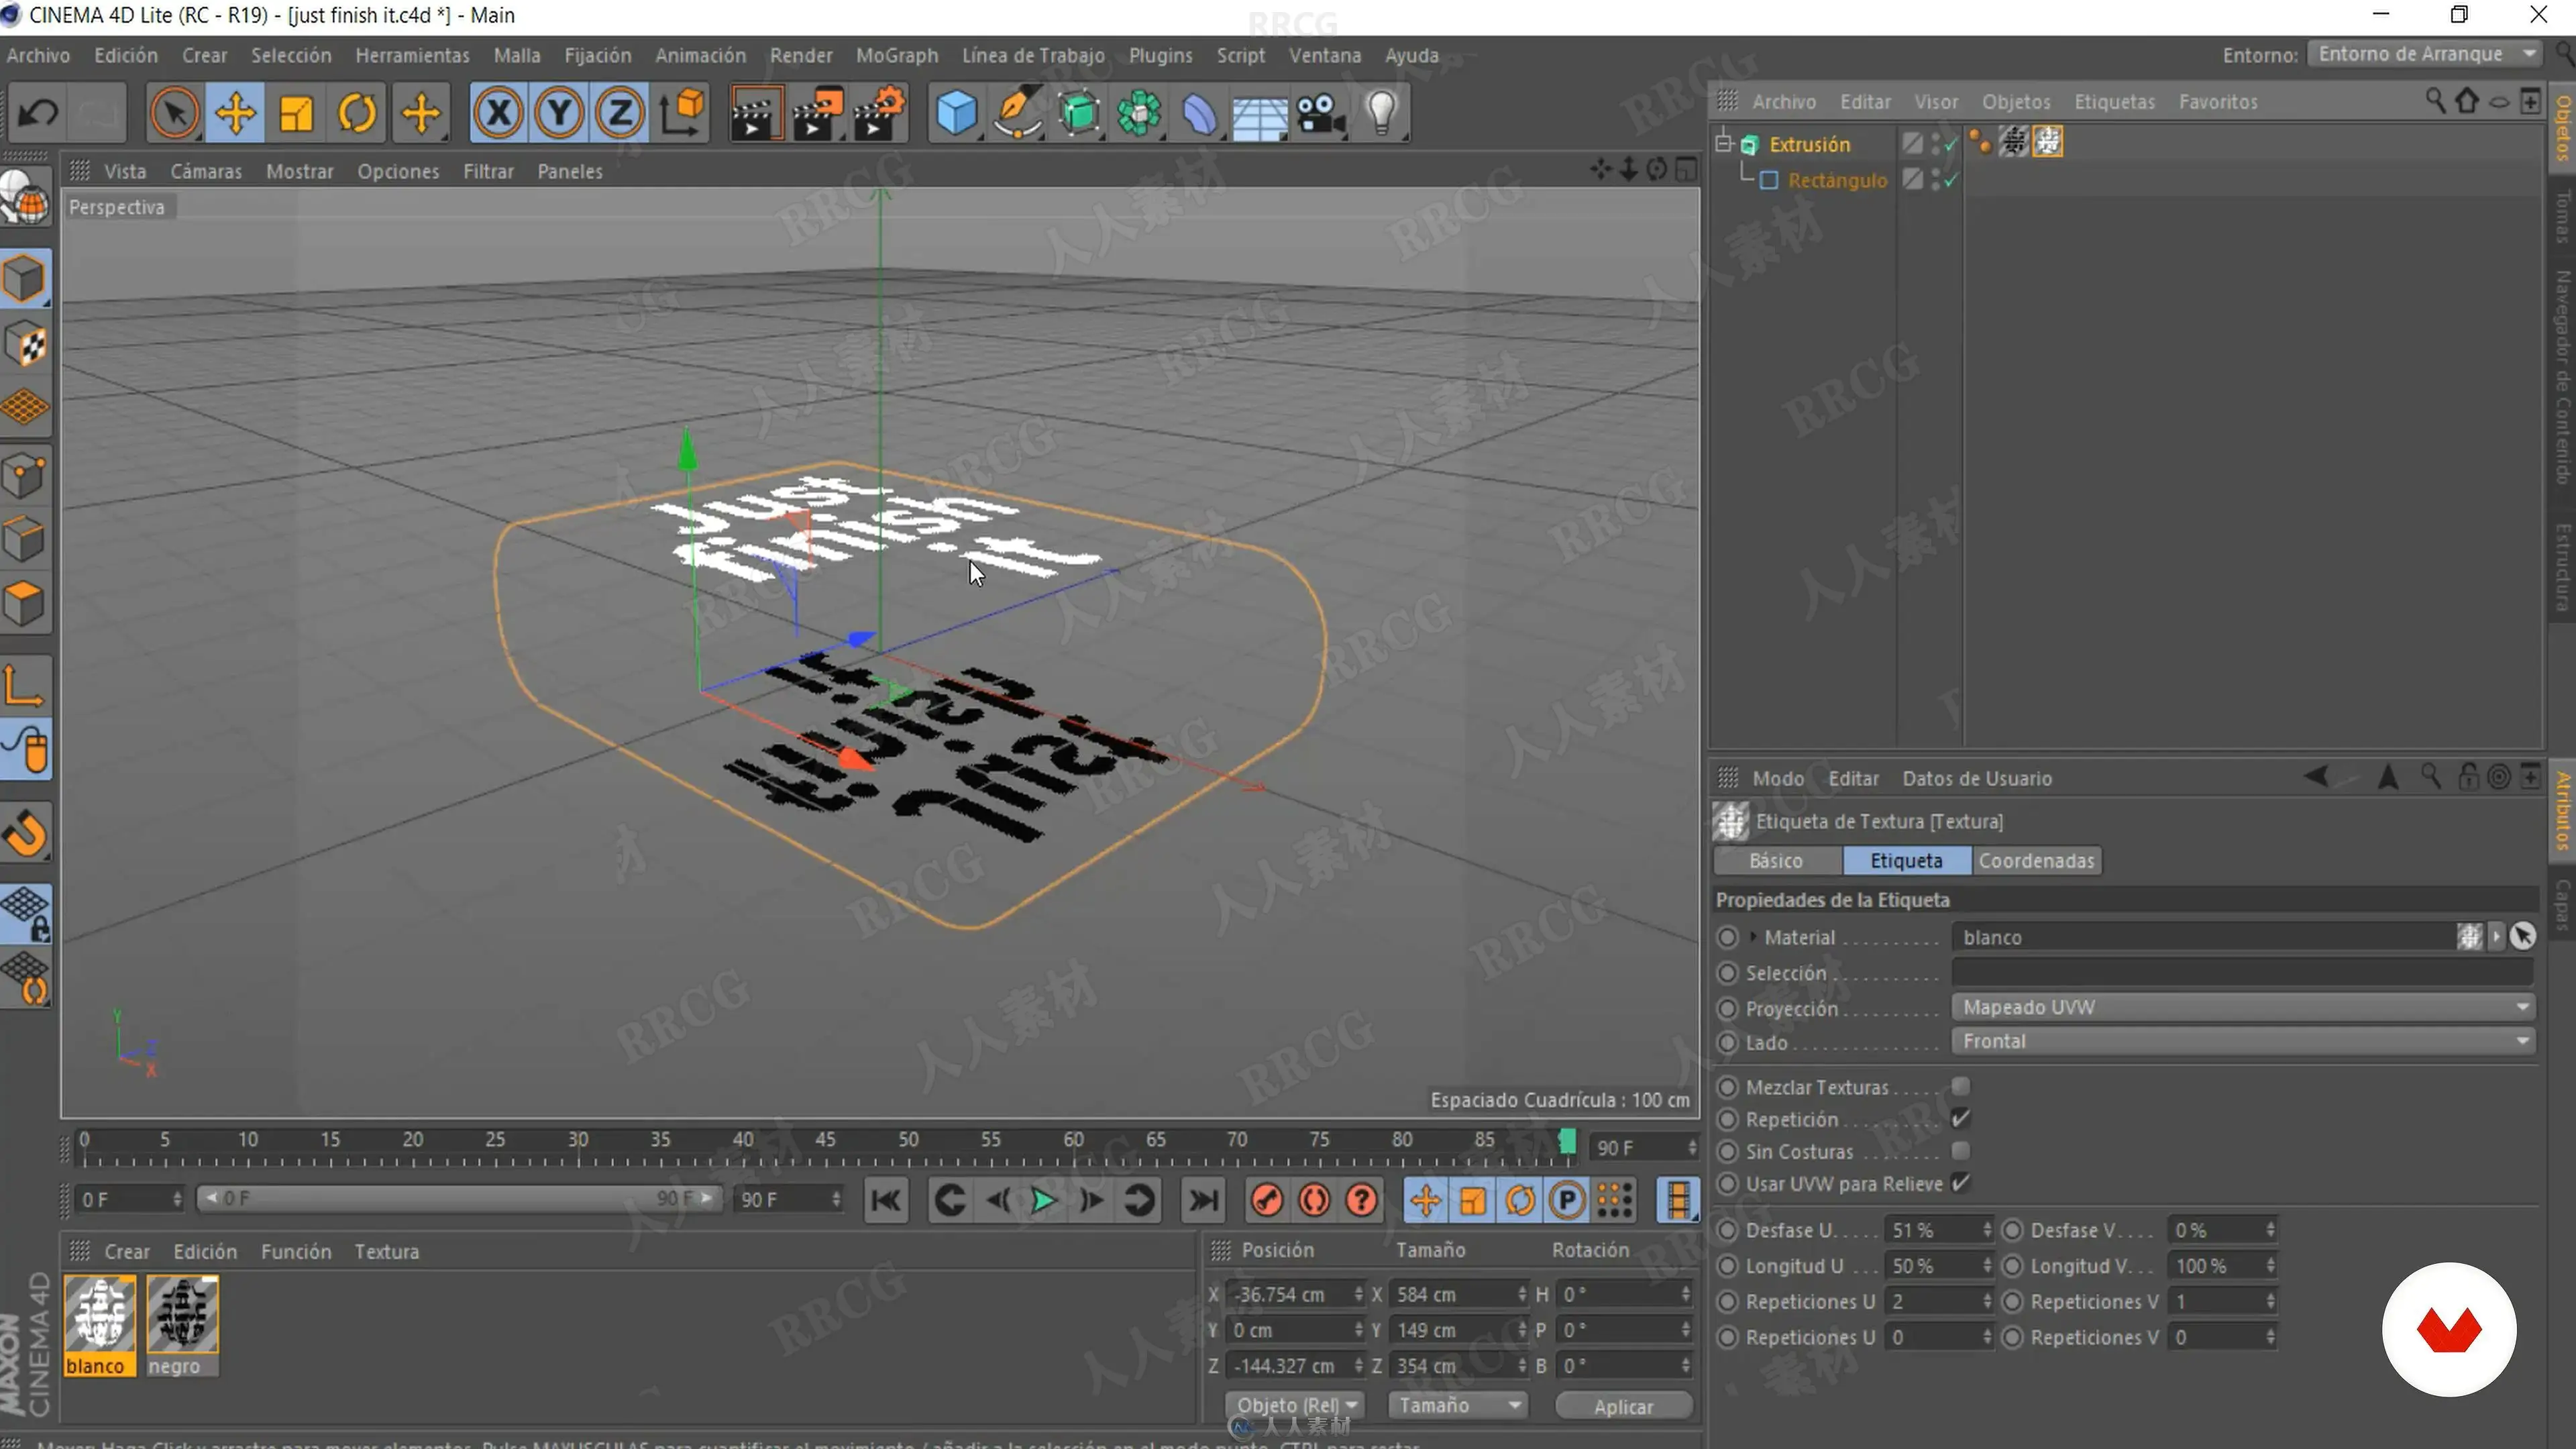Enable the Mezclar Texturas checkbox
The height and width of the screenshot is (1449, 2576).
[1960, 1086]
